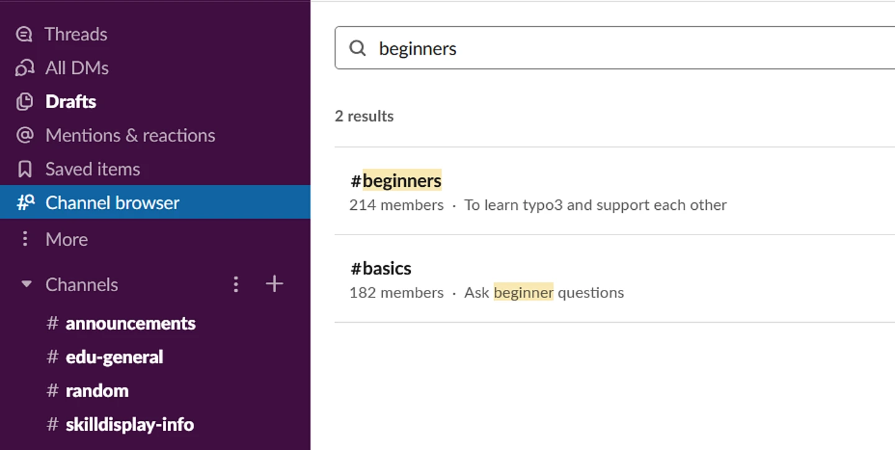Click the channel search input field
This screenshot has width=895, height=450.
coord(622,48)
